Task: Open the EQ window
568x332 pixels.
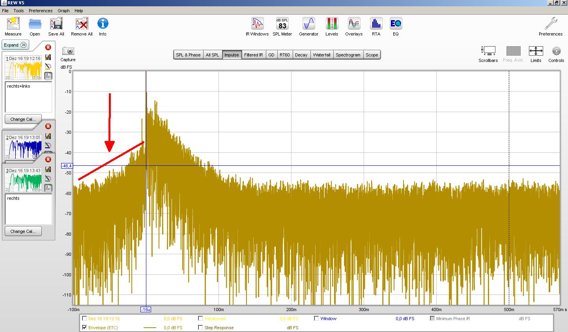Action: click(396, 24)
